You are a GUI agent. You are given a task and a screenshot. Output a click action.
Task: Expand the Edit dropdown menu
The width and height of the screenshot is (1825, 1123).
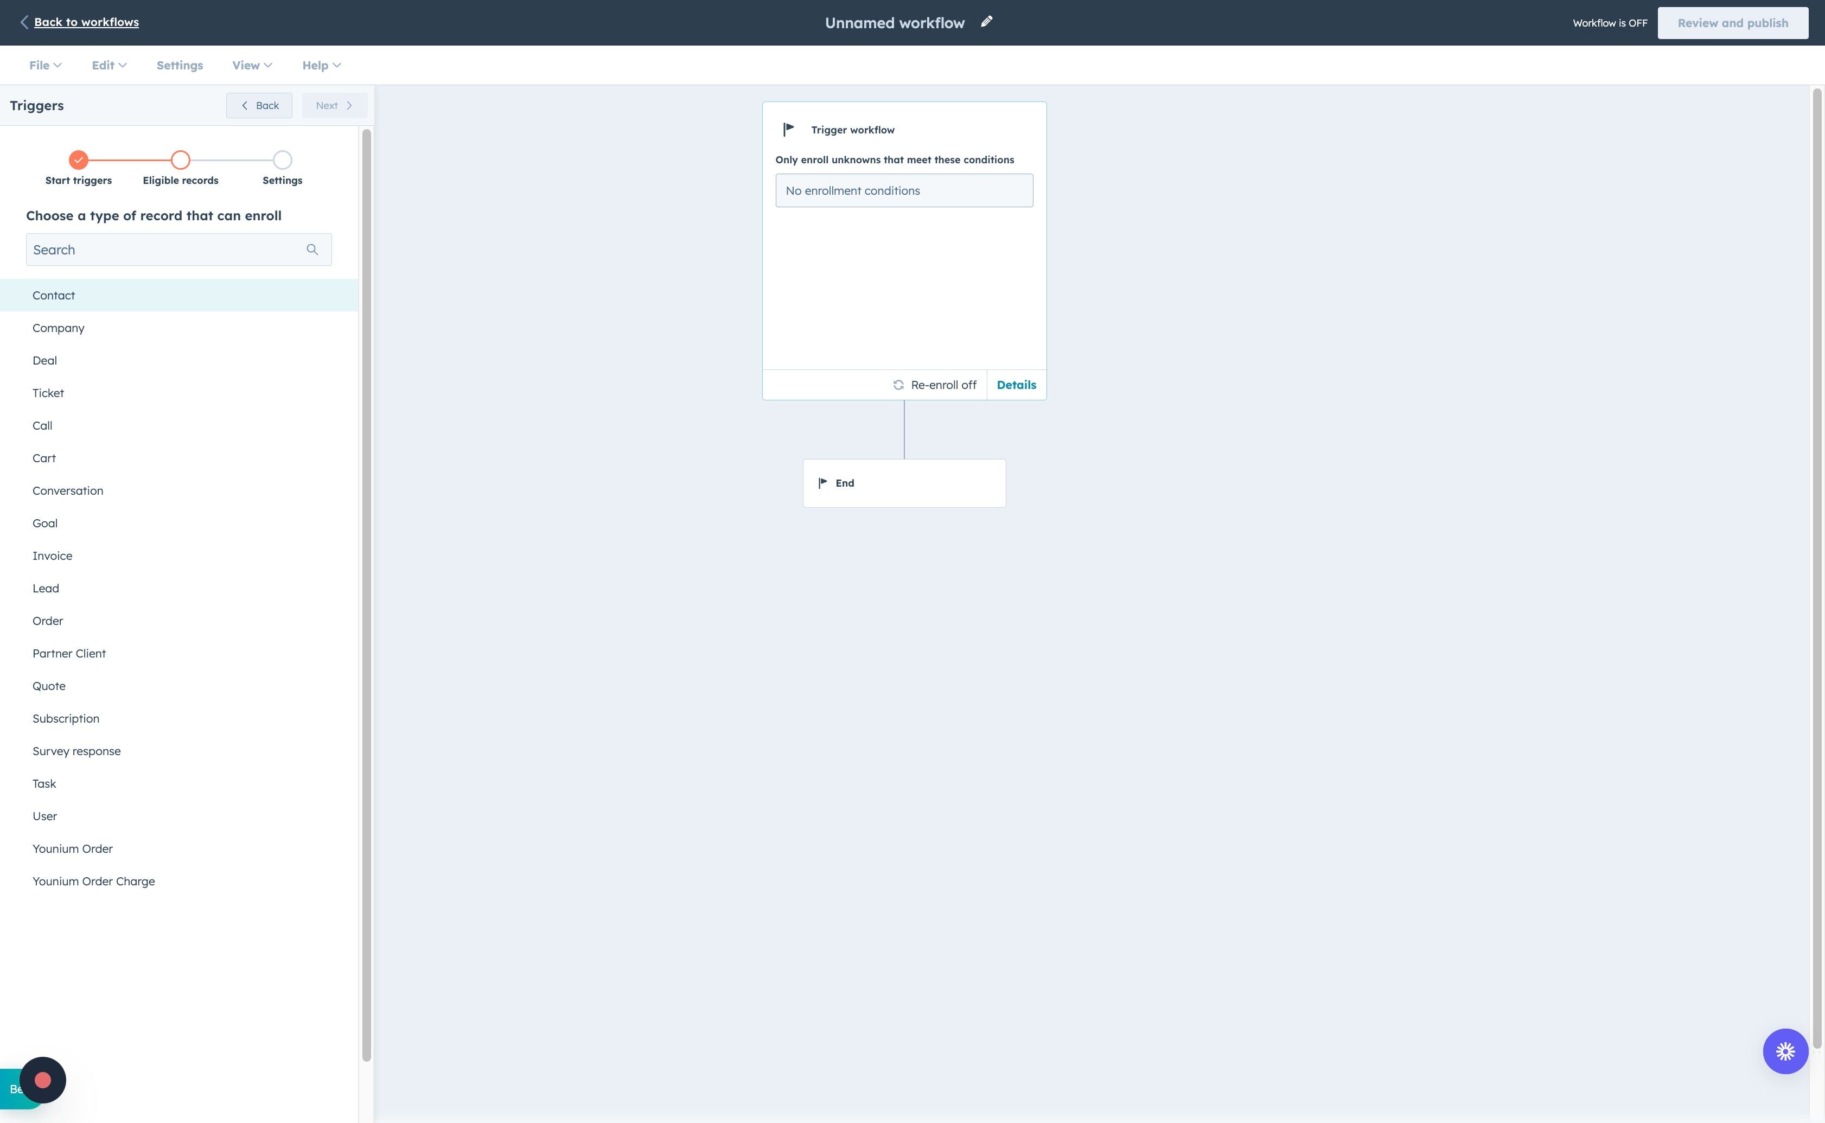point(109,65)
